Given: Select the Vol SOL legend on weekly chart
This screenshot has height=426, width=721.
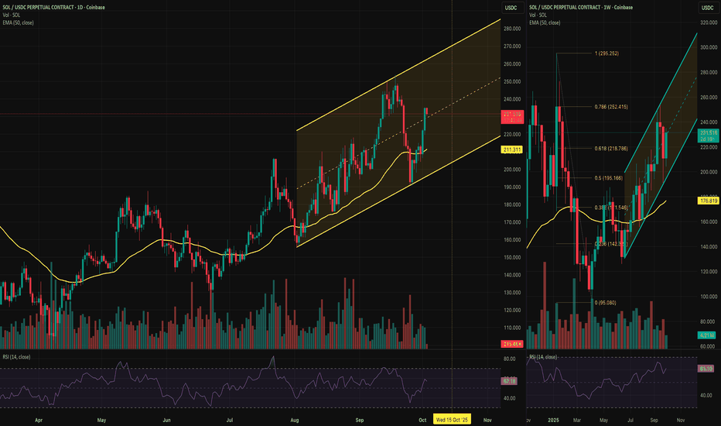Looking at the screenshot, I should pos(538,15).
